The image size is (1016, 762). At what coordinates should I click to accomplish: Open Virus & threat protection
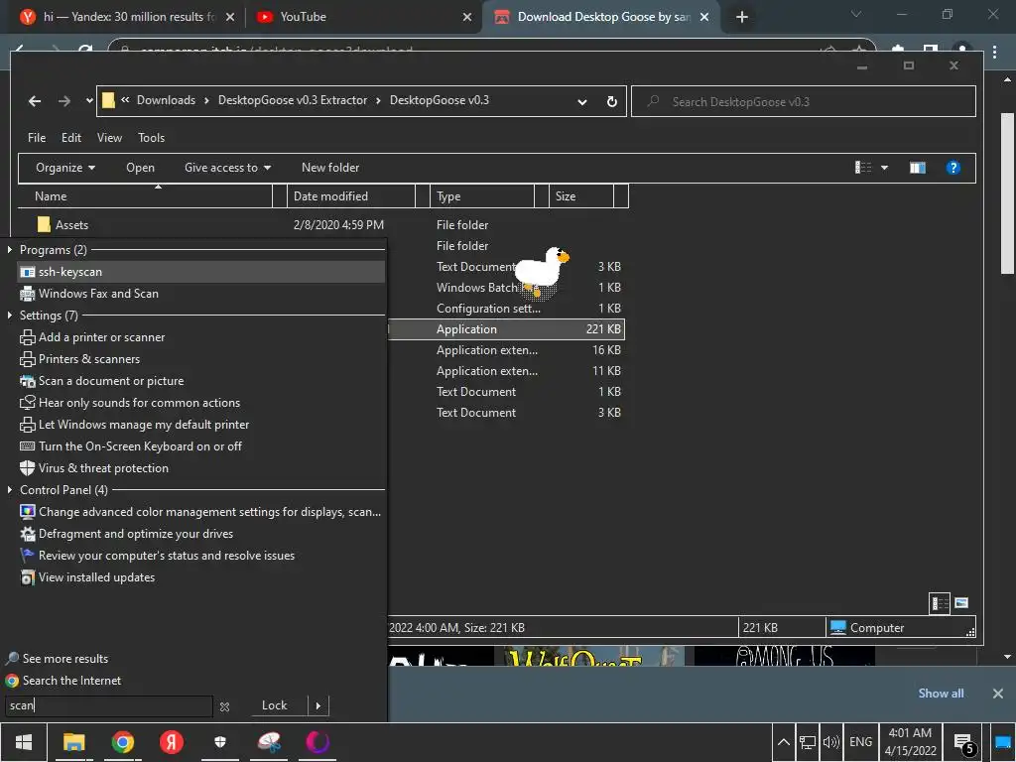[x=94, y=468]
